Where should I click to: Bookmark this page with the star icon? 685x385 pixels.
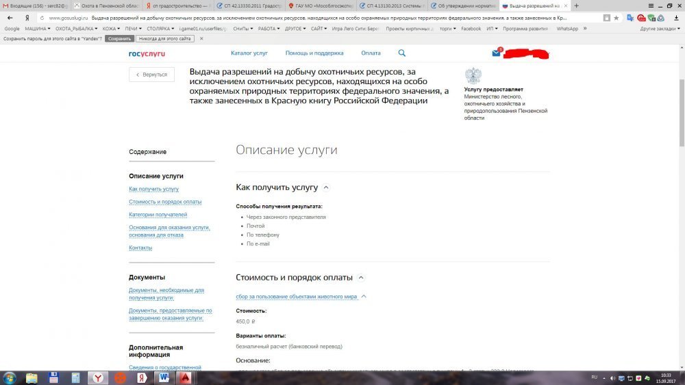point(616,18)
